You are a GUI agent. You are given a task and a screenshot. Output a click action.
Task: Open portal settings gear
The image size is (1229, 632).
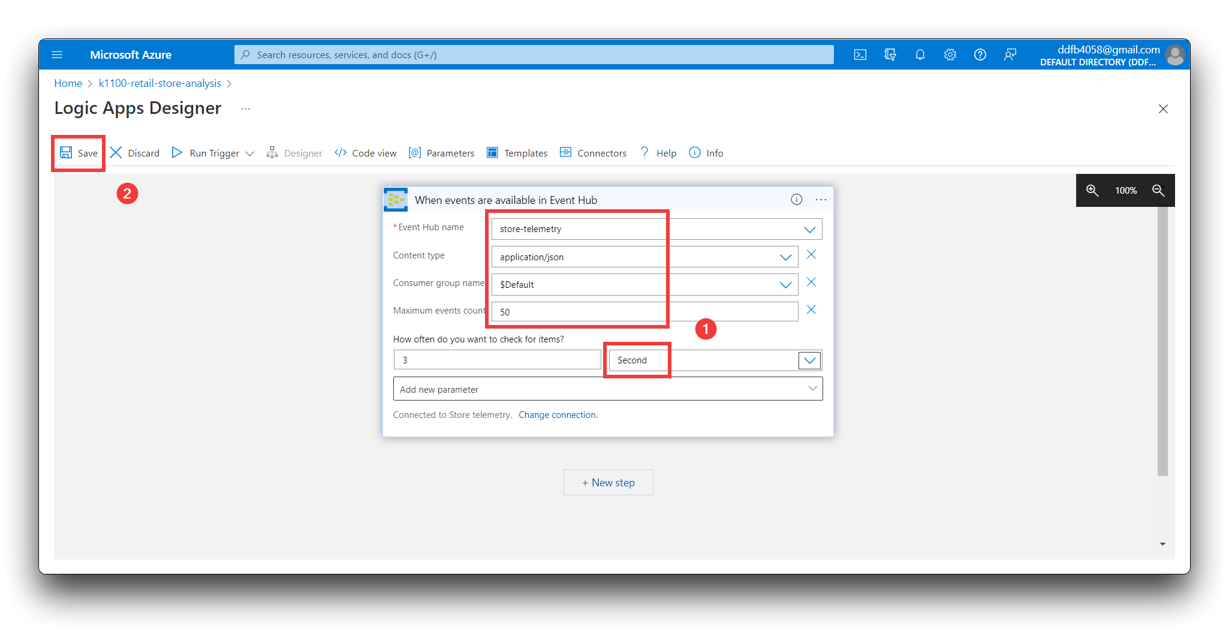click(x=950, y=55)
